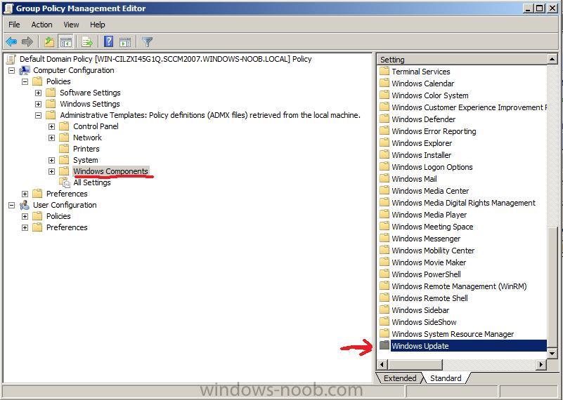Click the All Settings node icon
The image size is (563, 400).
[x=65, y=182]
